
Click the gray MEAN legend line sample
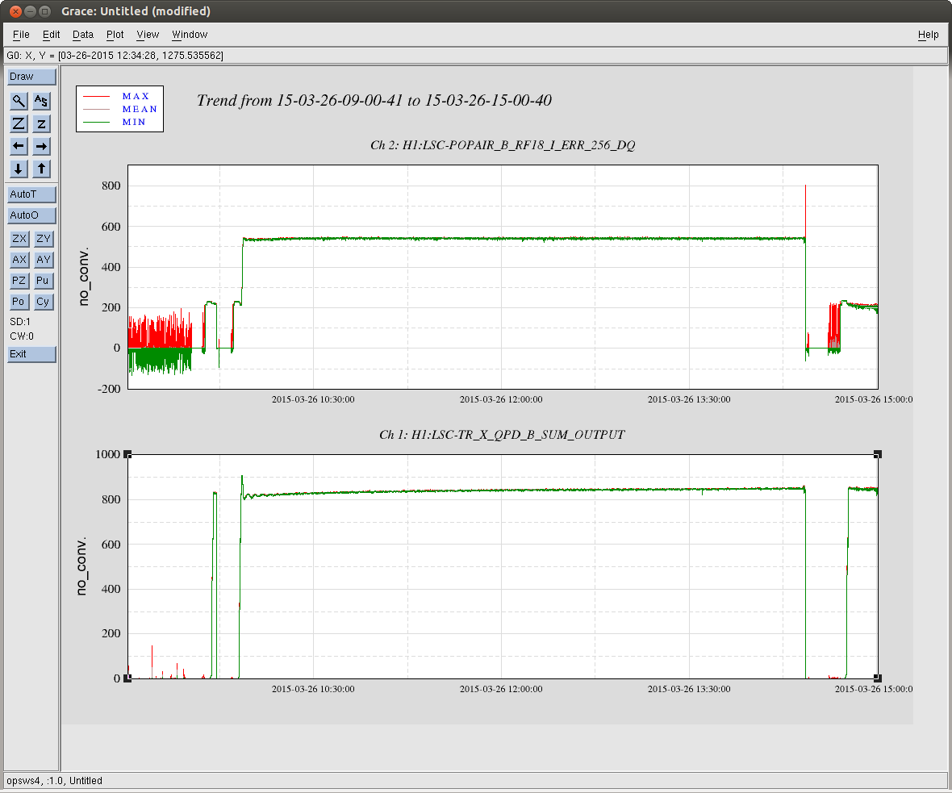[x=97, y=109]
